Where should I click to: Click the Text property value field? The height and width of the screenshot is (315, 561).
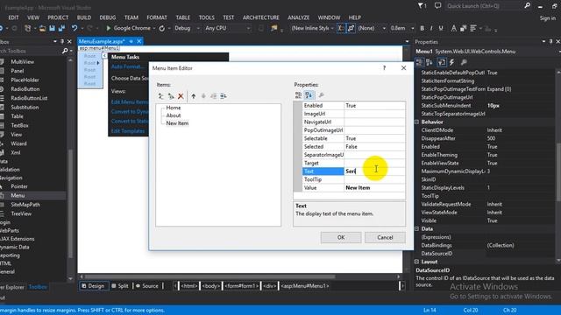coord(374,171)
